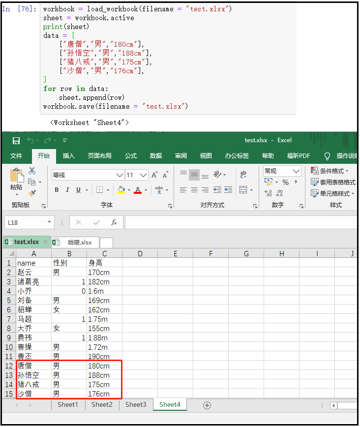
Task: Open 条件格式 conditional formatting
Action: coord(330,171)
